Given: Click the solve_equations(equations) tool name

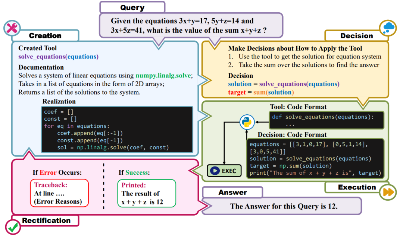Looking at the screenshot, I should click(58, 57).
